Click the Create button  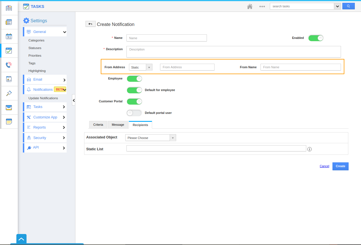pyautogui.click(x=340, y=166)
